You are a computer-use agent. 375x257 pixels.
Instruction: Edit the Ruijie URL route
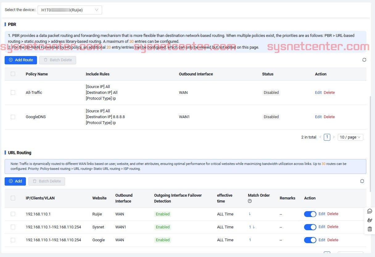click(322, 214)
